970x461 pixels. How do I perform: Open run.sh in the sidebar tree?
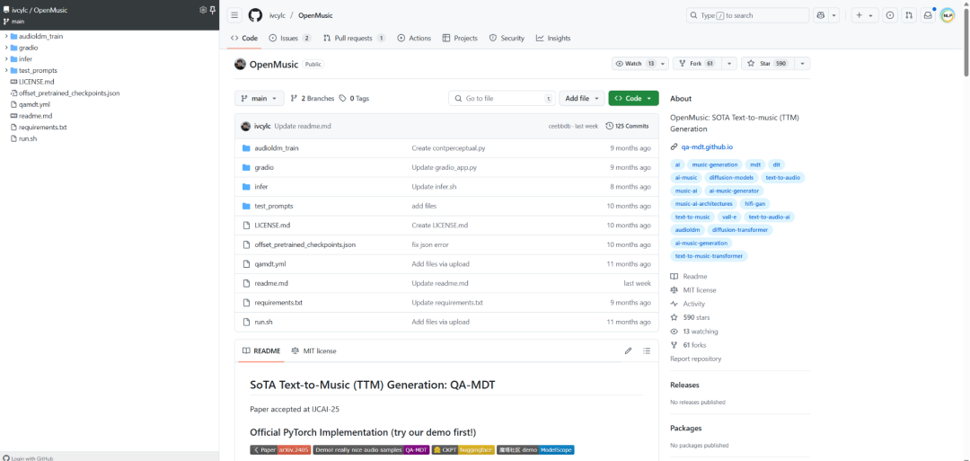(28, 138)
